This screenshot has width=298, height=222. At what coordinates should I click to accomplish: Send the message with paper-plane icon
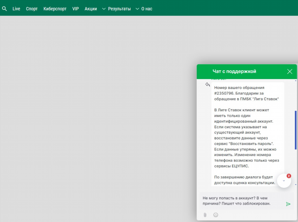click(288, 204)
